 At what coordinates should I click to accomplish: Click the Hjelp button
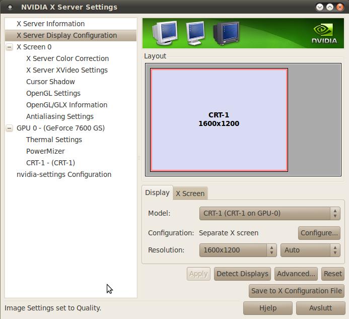268,308
